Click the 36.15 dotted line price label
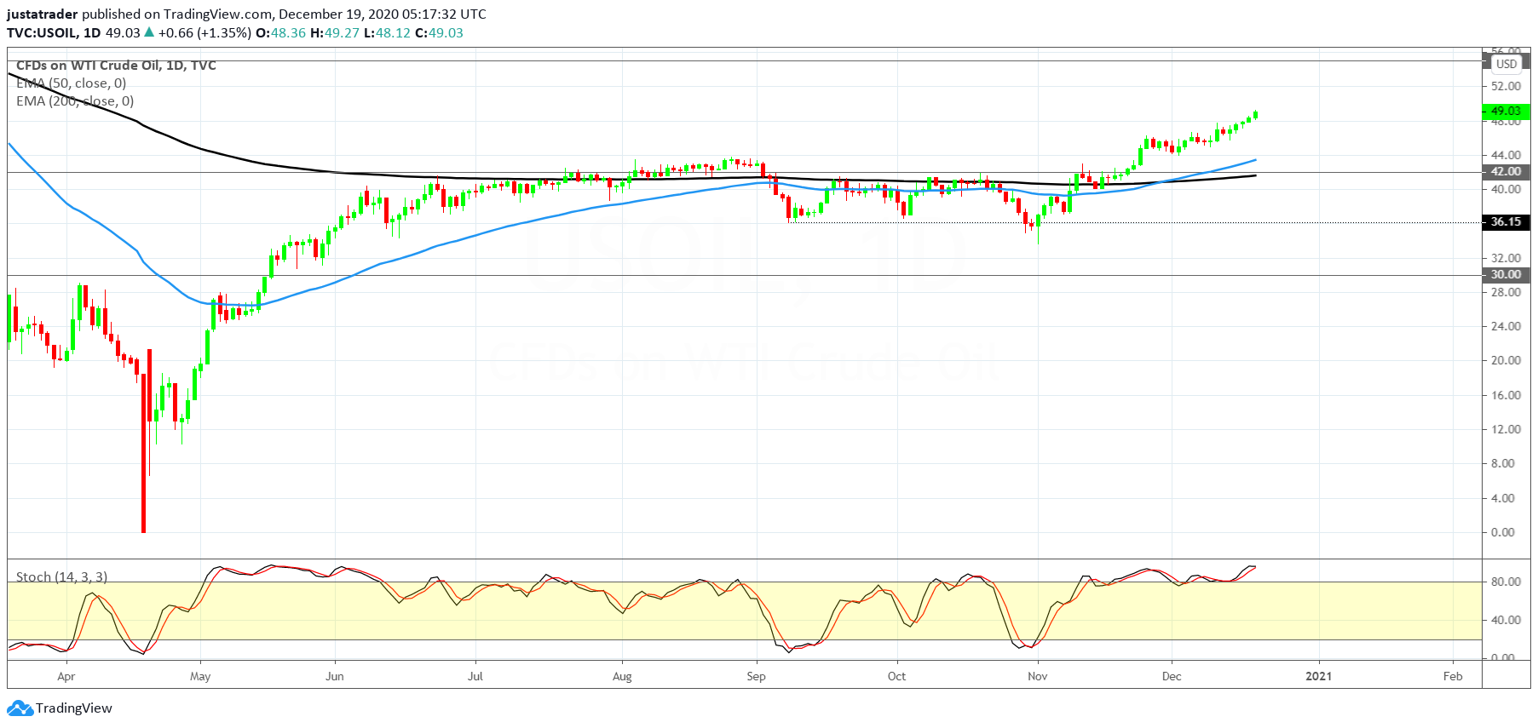Viewport: 1538px width, 728px height. click(1506, 222)
